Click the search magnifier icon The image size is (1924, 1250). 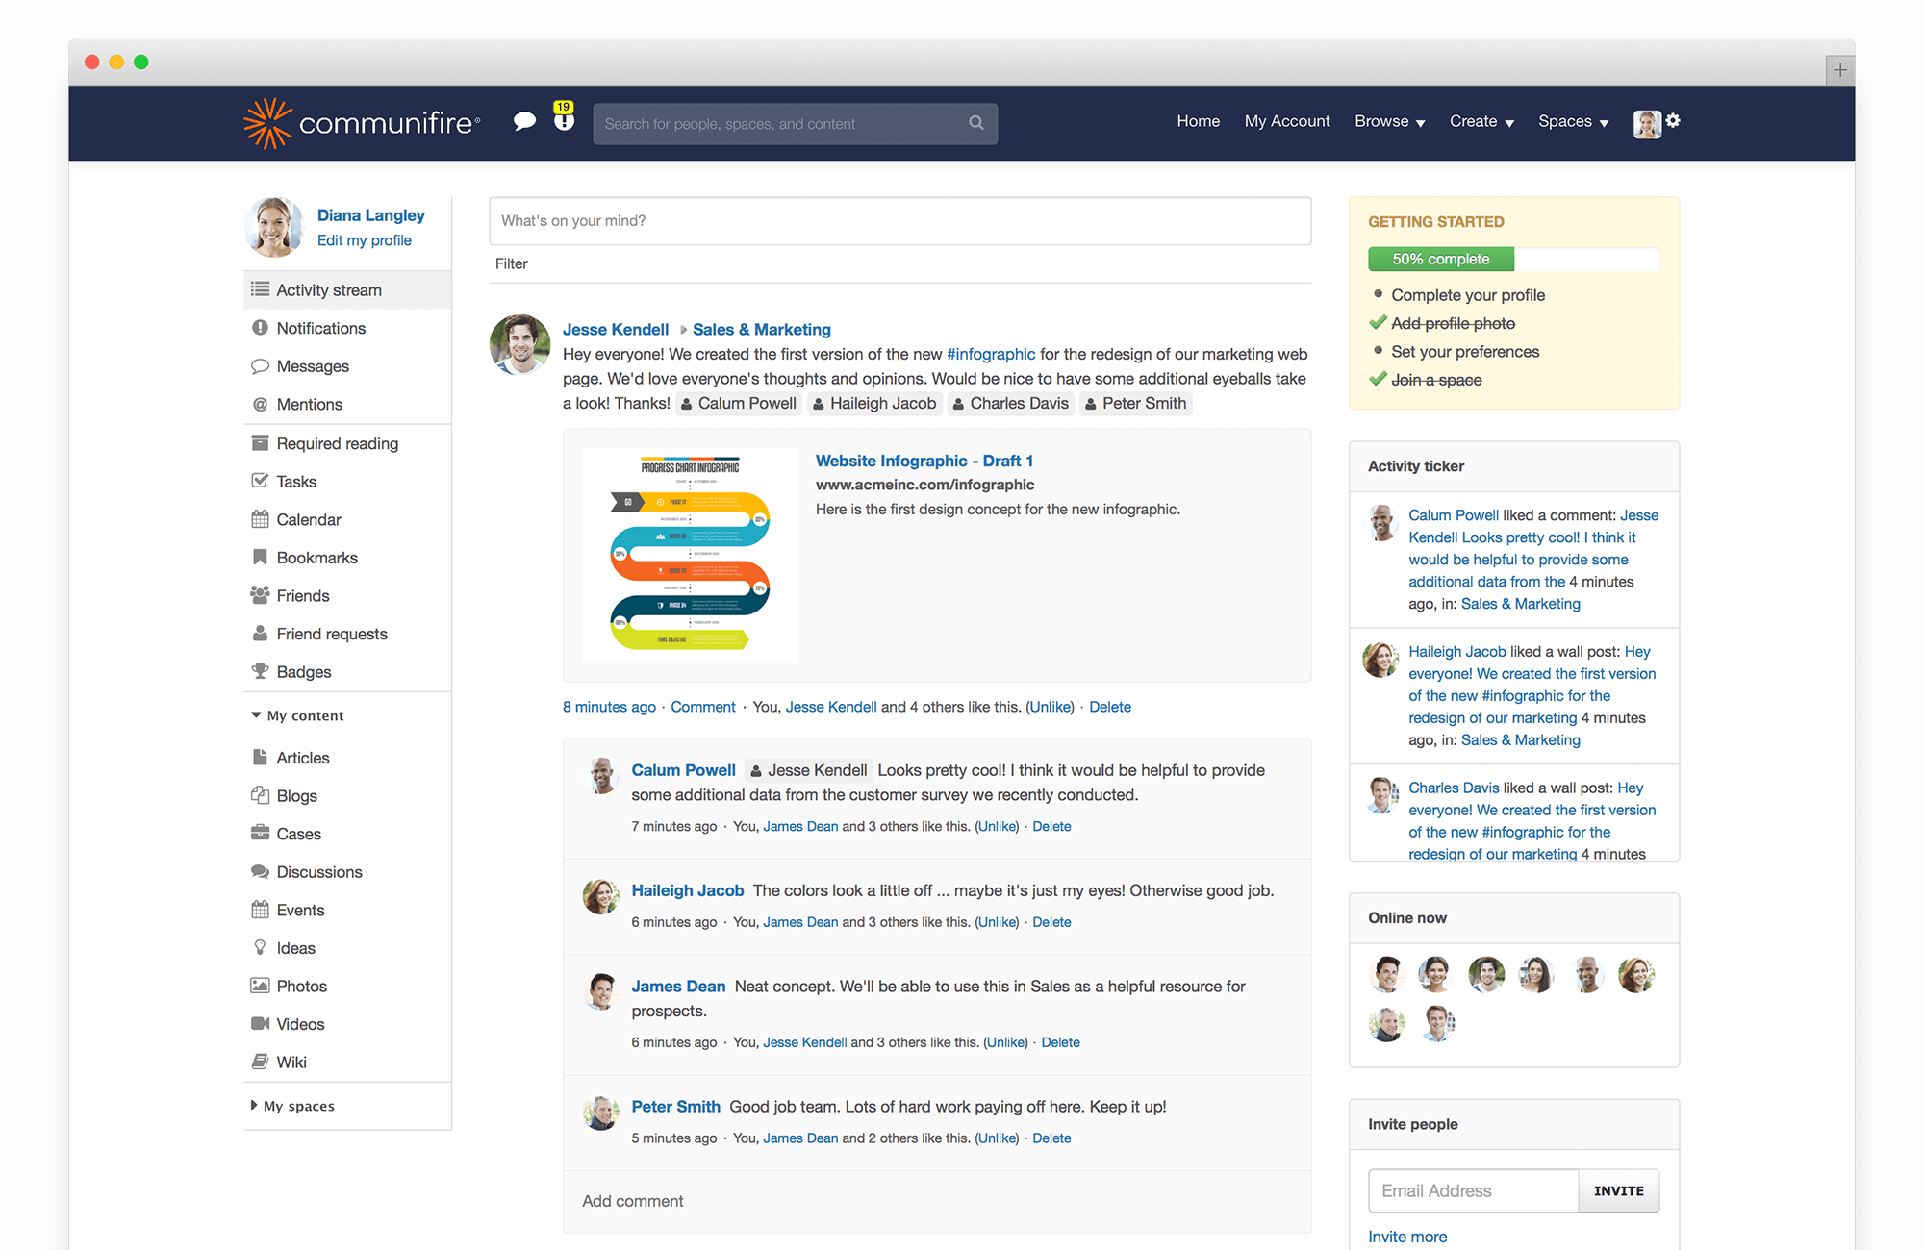[x=976, y=123]
